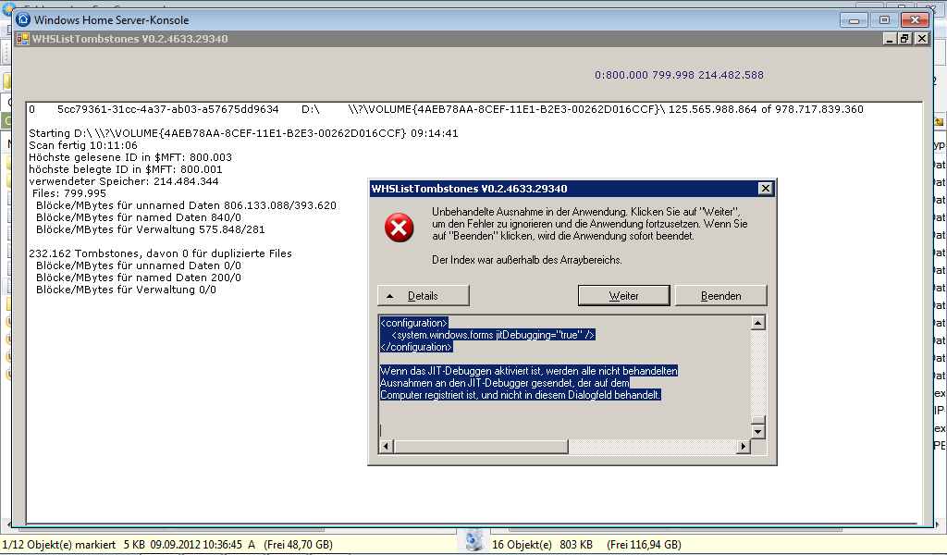The width and height of the screenshot is (947, 555).
Task: Minimize the Windows Home Server-Konsole window
Action: click(x=857, y=19)
